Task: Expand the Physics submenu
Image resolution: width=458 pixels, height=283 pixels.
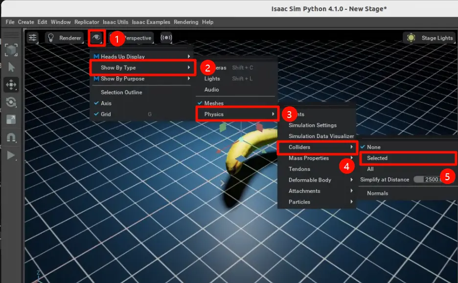Action: (237, 114)
